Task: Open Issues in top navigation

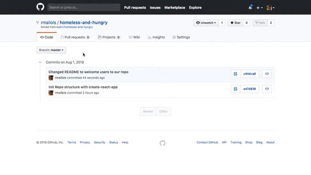Action: pos(155,8)
